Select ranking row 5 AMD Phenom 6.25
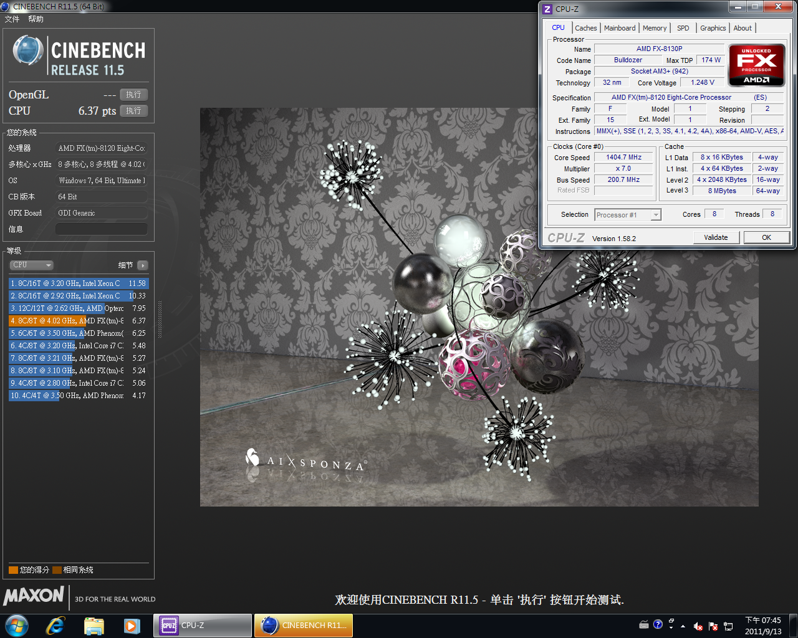 [x=79, y=333]
